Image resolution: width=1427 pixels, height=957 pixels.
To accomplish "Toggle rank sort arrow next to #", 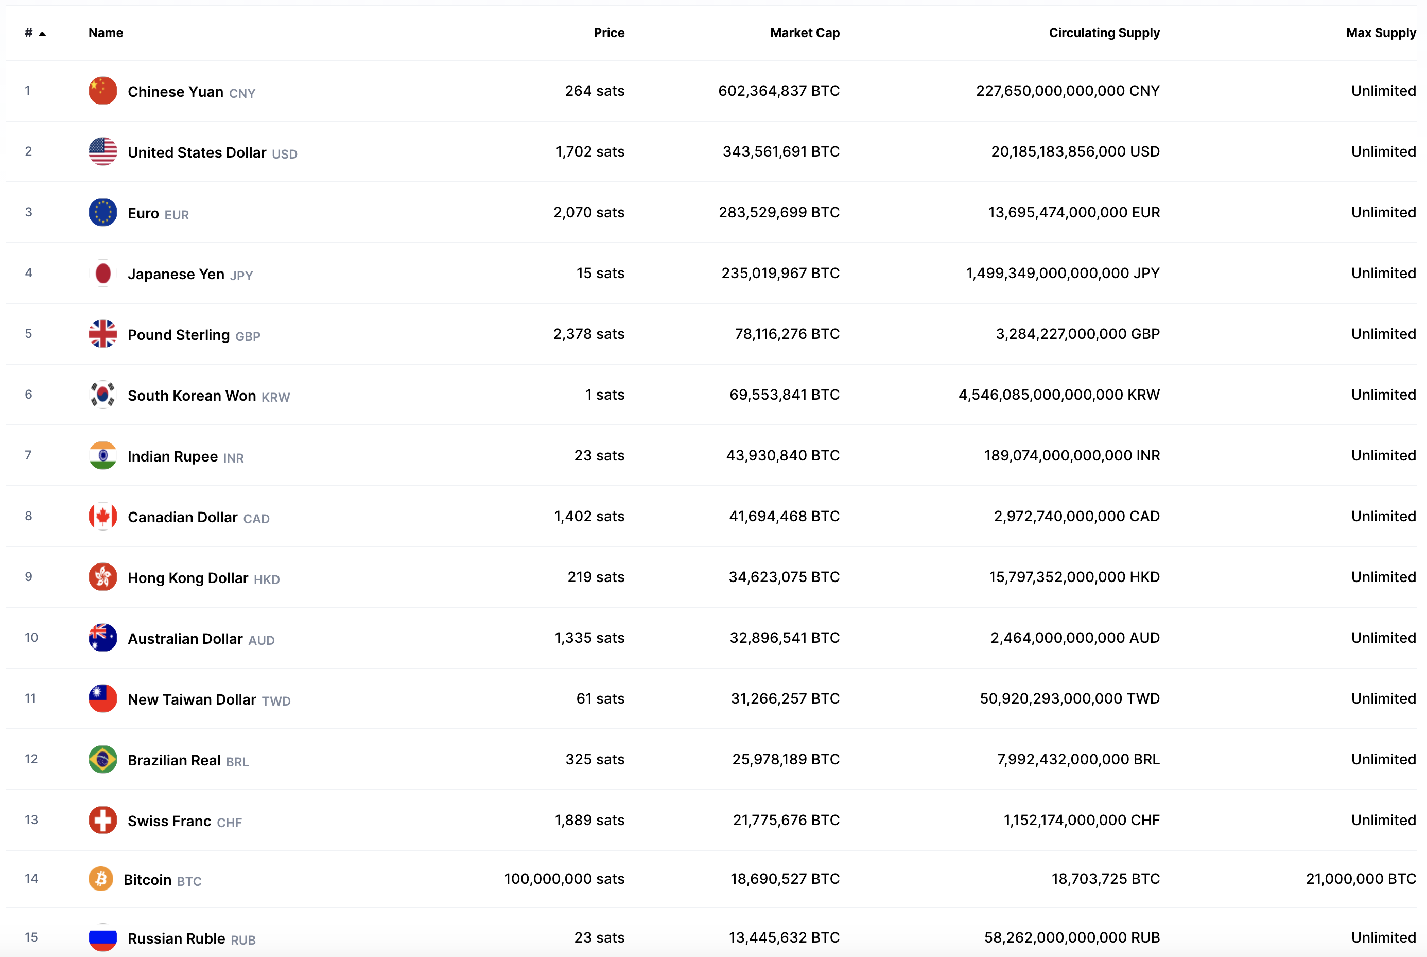I will pos(42,33).
